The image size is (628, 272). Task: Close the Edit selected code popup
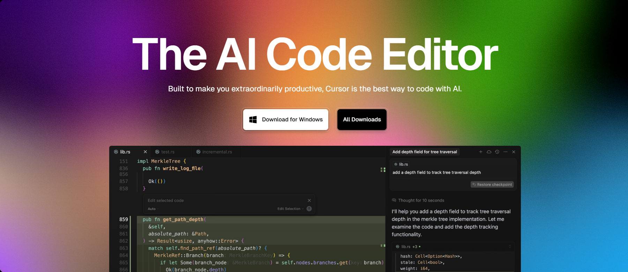[x=309, y=201]
